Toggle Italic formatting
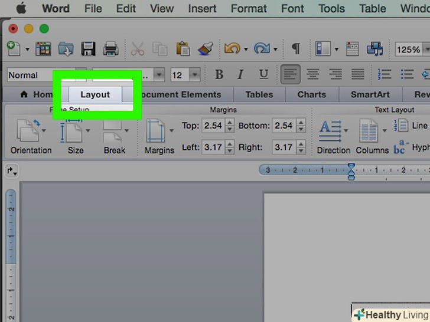430x322 pixels. coord(240,74)
